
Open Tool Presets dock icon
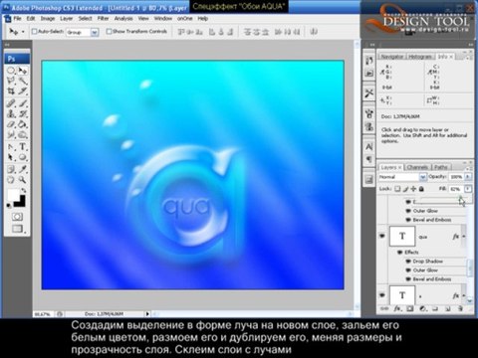[369, 93]
